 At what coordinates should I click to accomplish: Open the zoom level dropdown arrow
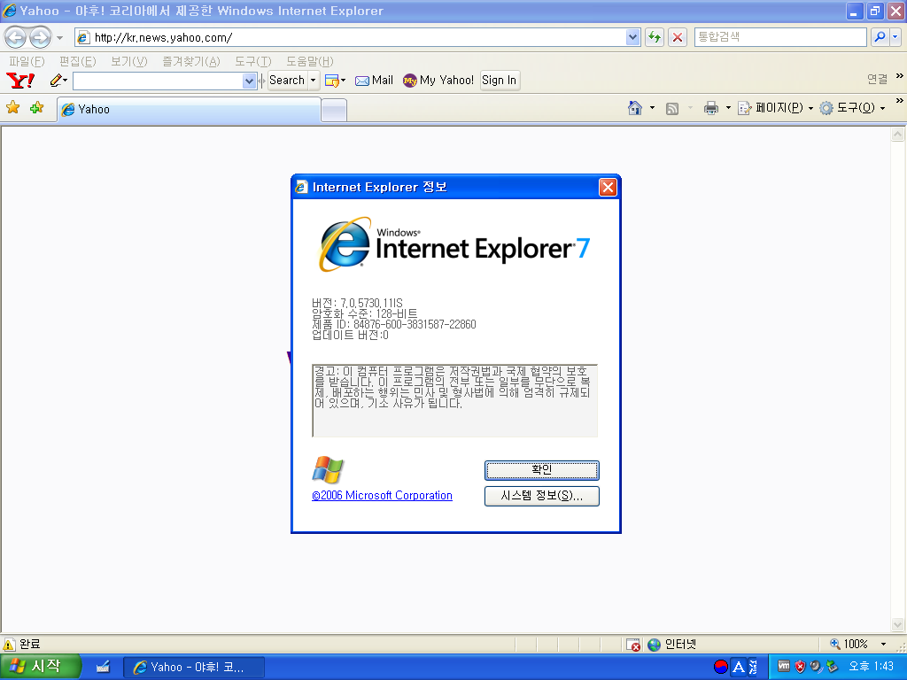click(x=883, y=645)
